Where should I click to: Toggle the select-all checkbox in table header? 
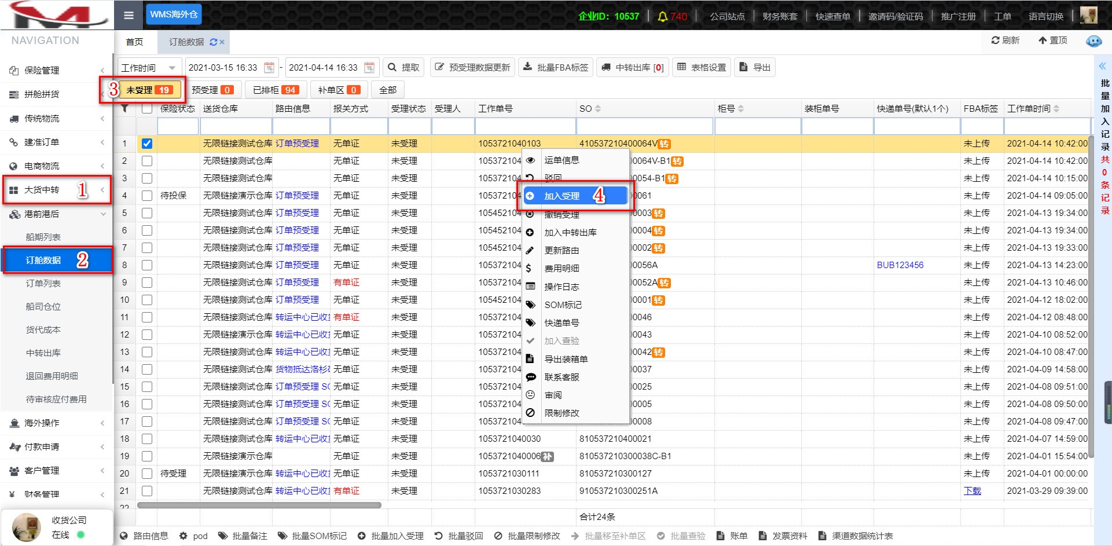tap(147, 108)
